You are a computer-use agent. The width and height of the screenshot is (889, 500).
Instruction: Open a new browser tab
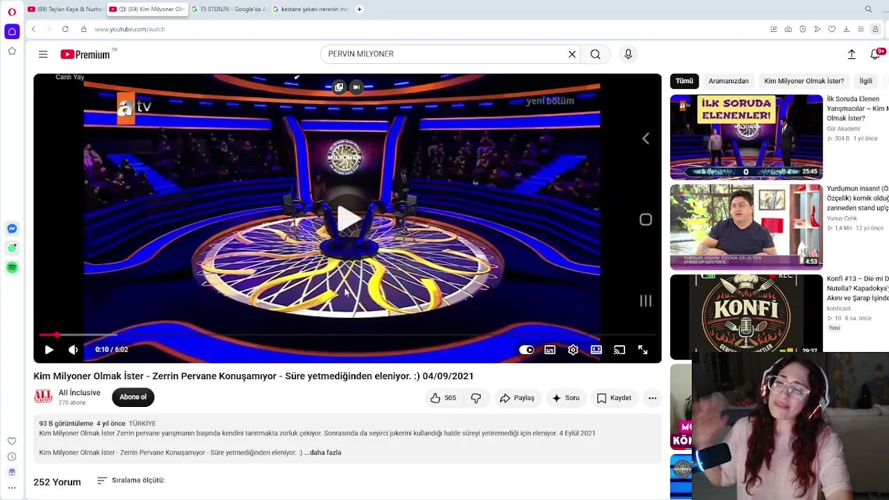tap(359, 9)
